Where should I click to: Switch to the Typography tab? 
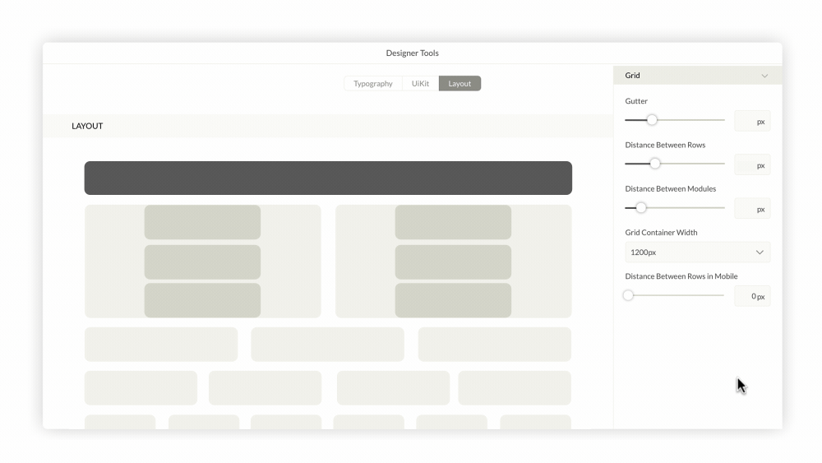pos(372,84)
